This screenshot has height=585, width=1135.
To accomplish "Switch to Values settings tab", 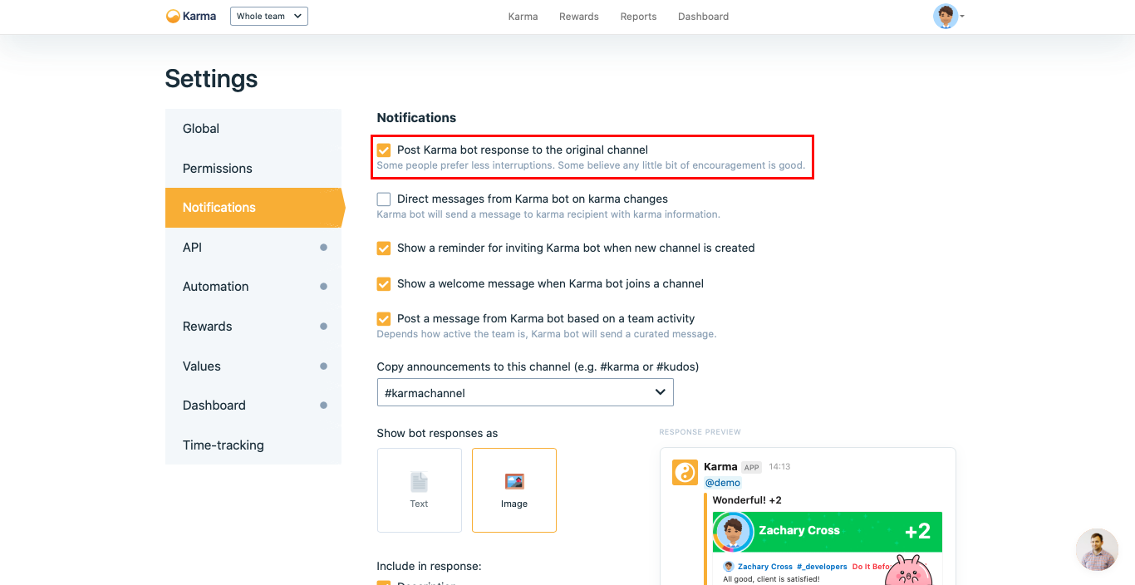I will 253,366.
